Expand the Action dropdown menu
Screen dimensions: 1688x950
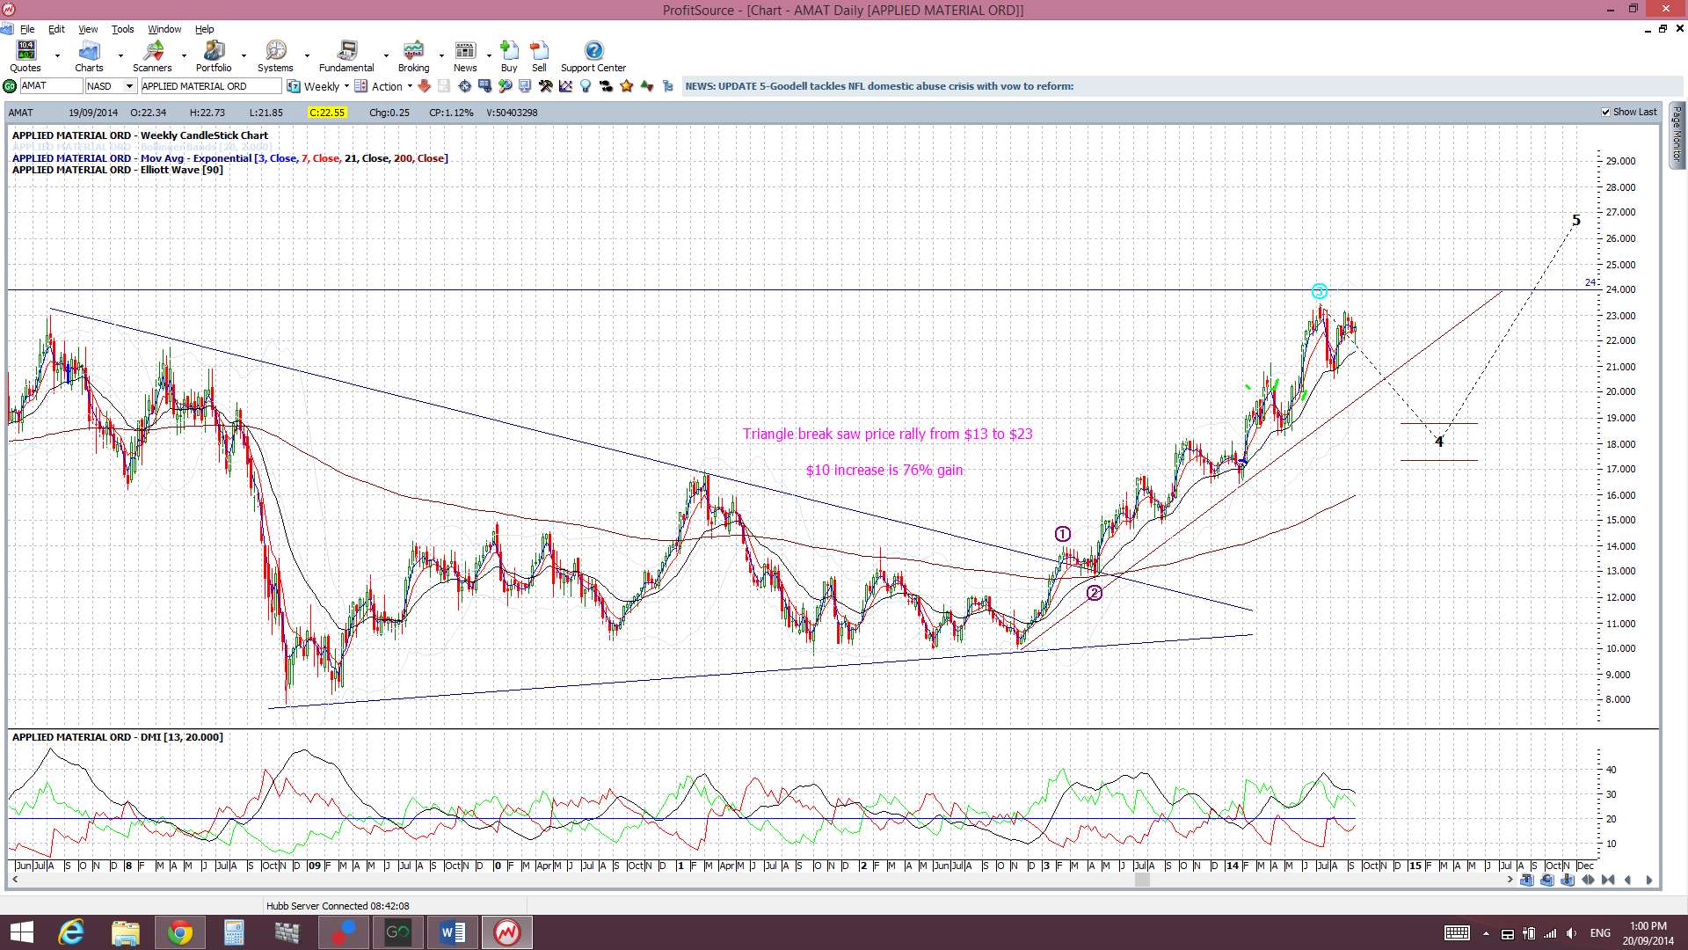point(410,86)
